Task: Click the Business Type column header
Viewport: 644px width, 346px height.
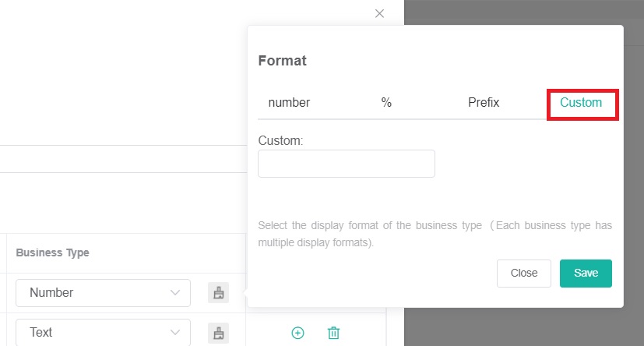Action: [52, 253]
